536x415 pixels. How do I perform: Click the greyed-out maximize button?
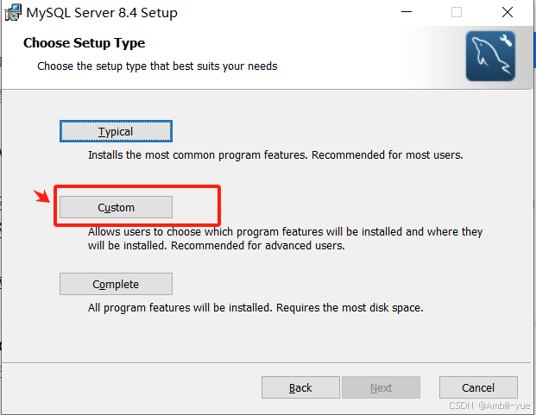[x=457, y=12]
